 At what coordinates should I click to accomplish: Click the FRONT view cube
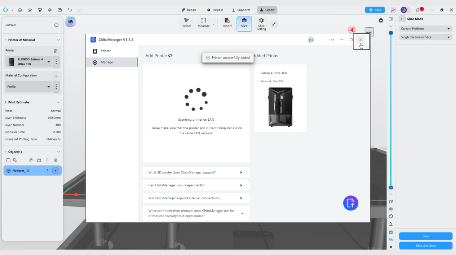(x=369, y=32)
